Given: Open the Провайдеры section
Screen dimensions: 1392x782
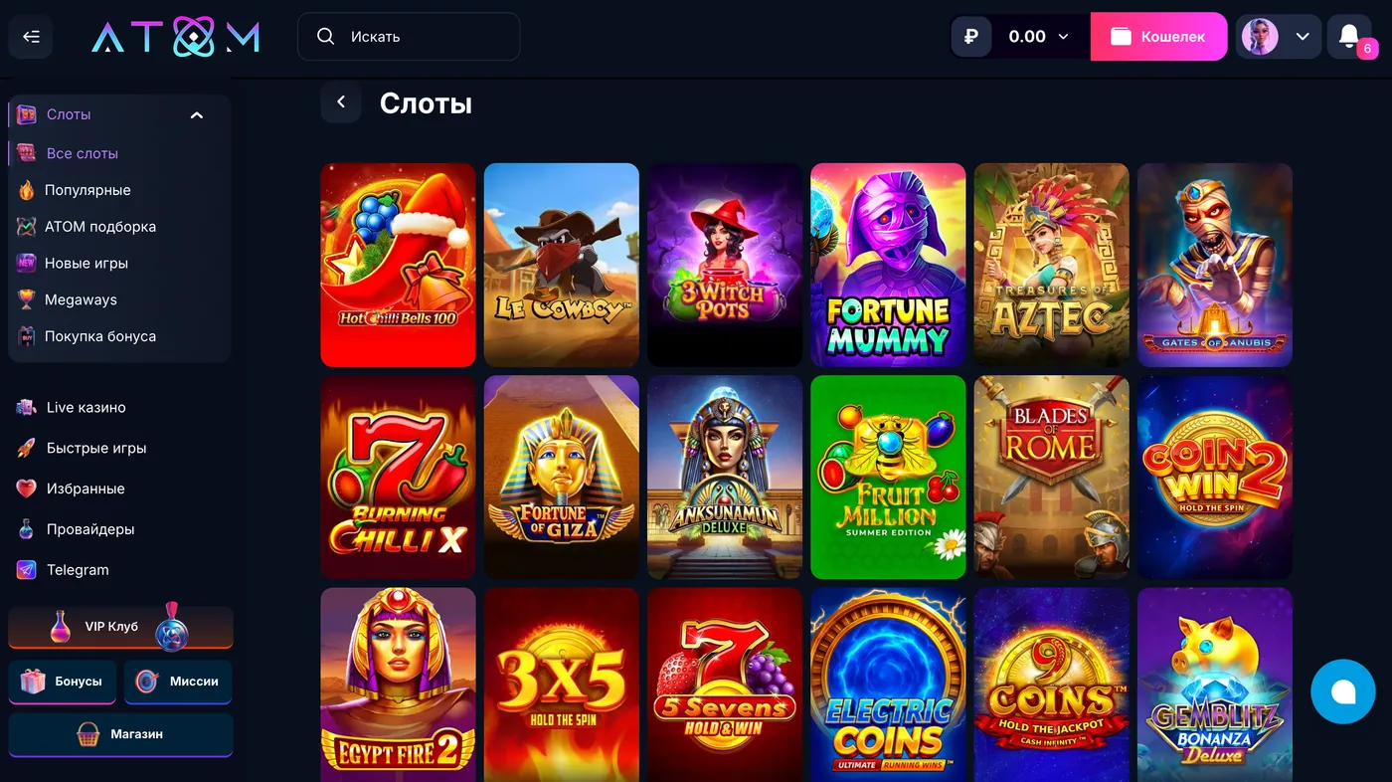Looking at the screenshot, I should click(x=75, y=529).
